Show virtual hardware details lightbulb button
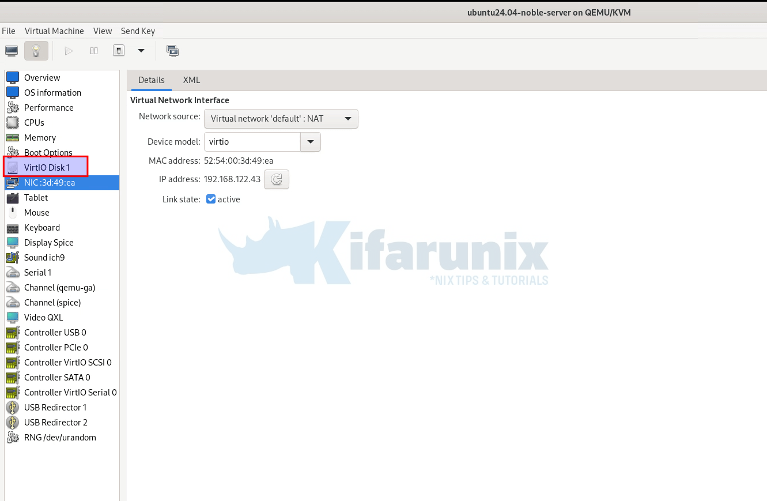Screen dimensions: 767x501 [x=36, y=51]
